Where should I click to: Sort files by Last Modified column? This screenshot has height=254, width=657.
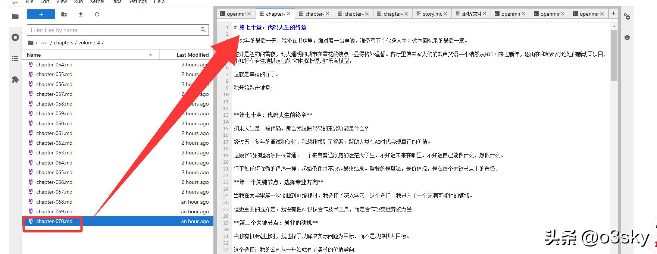(193, 55)
